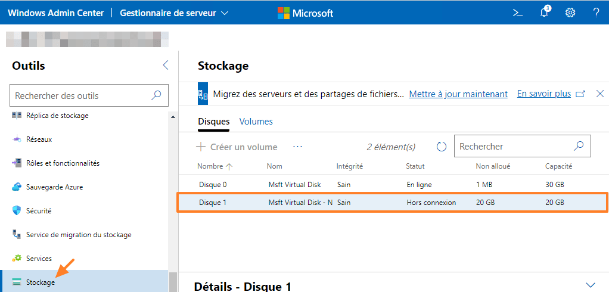
Task: Open the En savoir plus link
Action: point(544,94)
